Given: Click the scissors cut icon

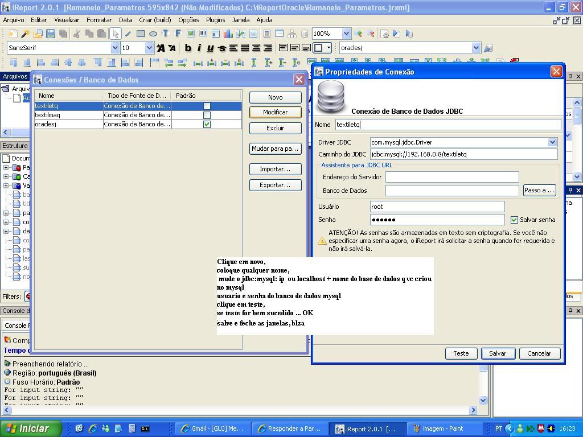Looking at the screenshot, I should pos(77,34).
